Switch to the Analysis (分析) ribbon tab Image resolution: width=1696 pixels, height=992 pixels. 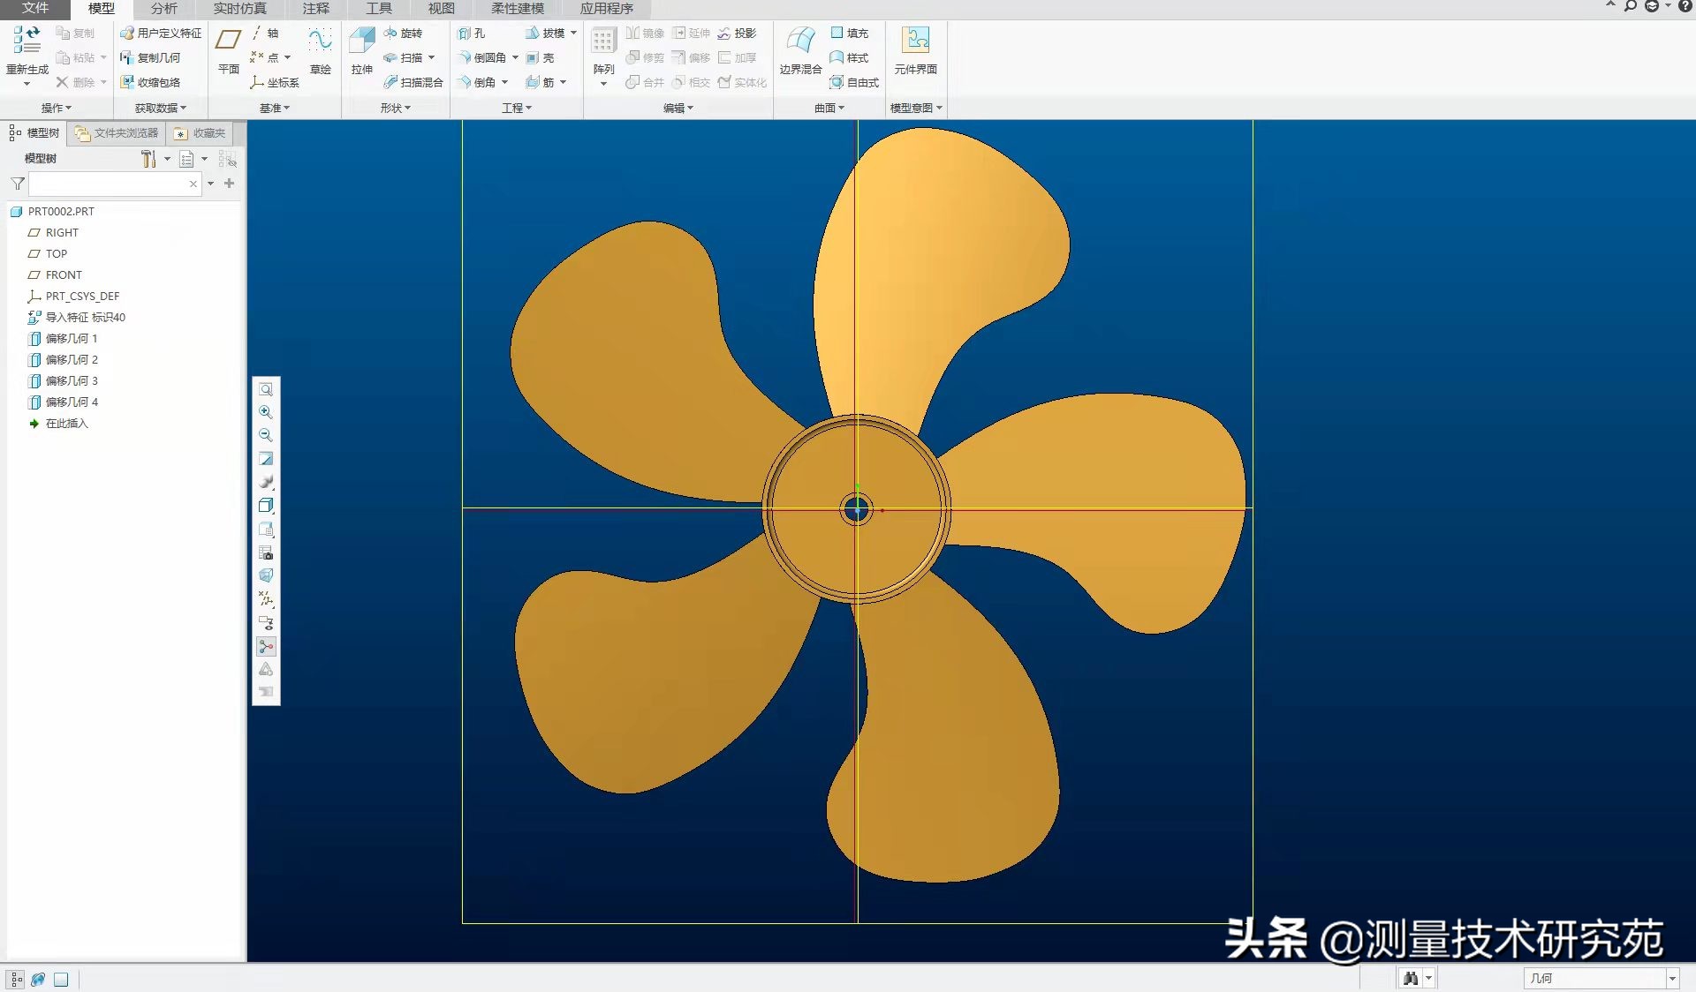163,9
